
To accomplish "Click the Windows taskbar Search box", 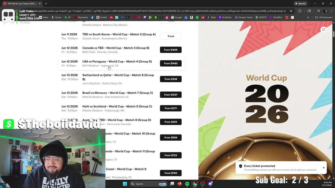I will (149, 184).
